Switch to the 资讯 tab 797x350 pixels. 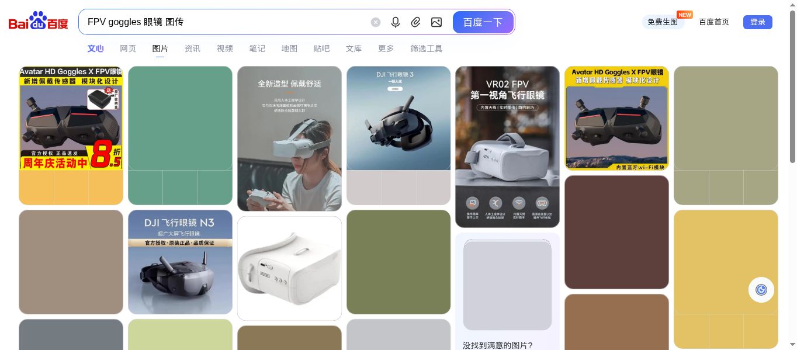tap(192, 48)
